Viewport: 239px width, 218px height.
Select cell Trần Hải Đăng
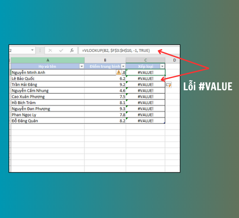(x=48, y=85)
